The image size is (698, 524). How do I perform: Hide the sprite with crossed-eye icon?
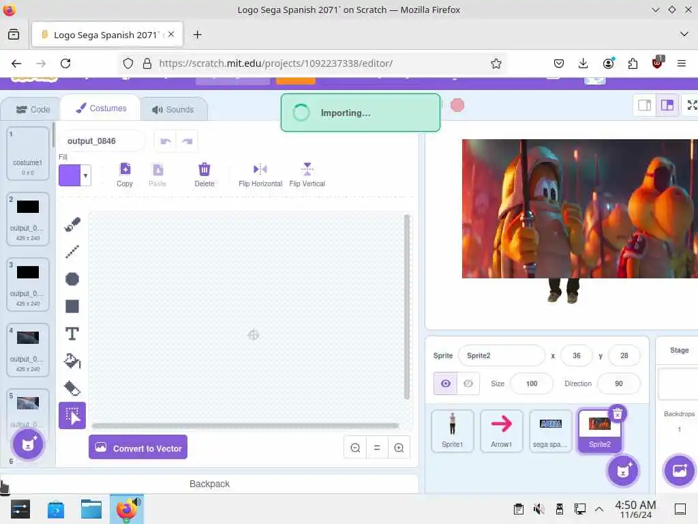click(468, 383)
